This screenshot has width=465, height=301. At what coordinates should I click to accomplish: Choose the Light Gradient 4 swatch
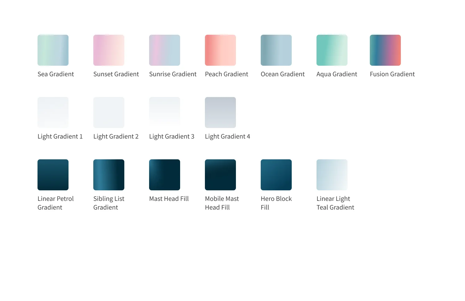tap(220, 113)
